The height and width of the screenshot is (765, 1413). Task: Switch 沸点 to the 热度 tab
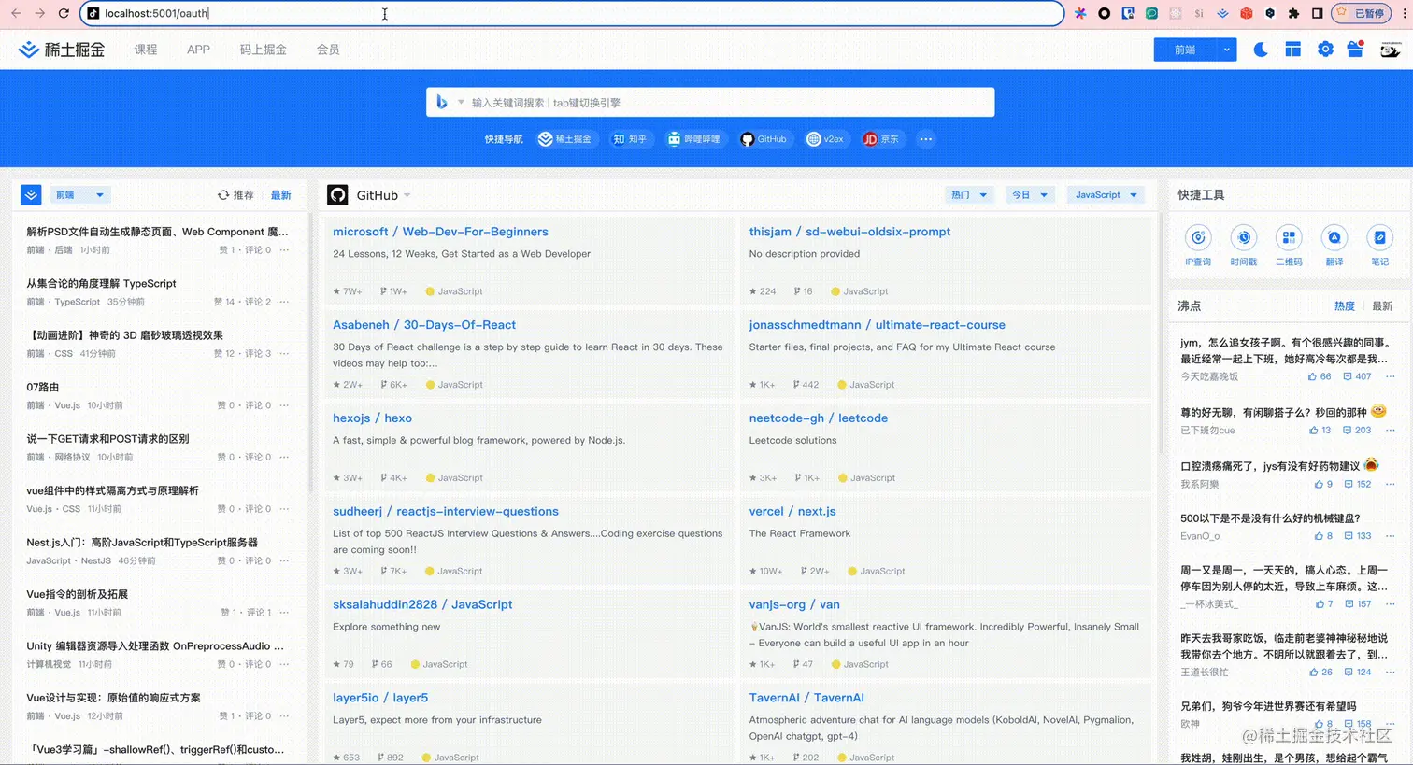[1344, 306]
